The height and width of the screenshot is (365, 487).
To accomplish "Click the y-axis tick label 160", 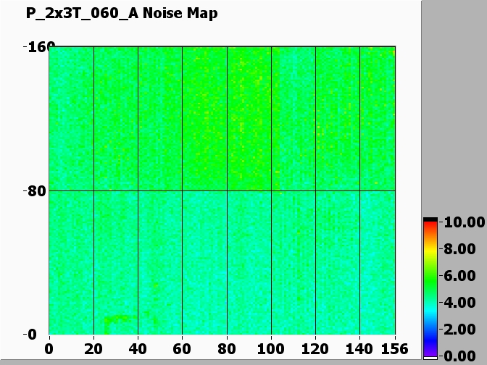I will pos(35,48).
